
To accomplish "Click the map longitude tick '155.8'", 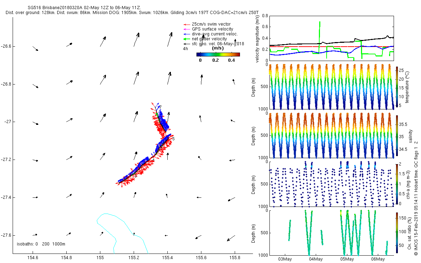I will (235, 258).
